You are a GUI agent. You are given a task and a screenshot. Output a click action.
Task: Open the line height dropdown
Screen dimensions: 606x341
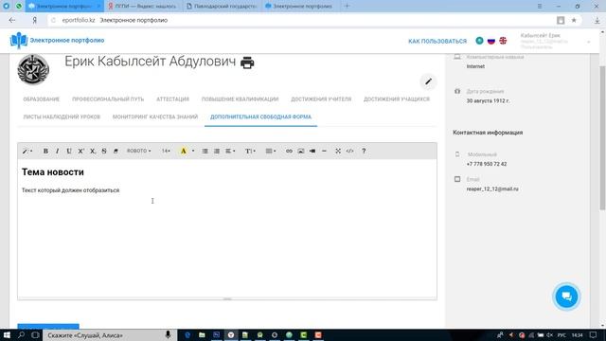tap(250, 152)
